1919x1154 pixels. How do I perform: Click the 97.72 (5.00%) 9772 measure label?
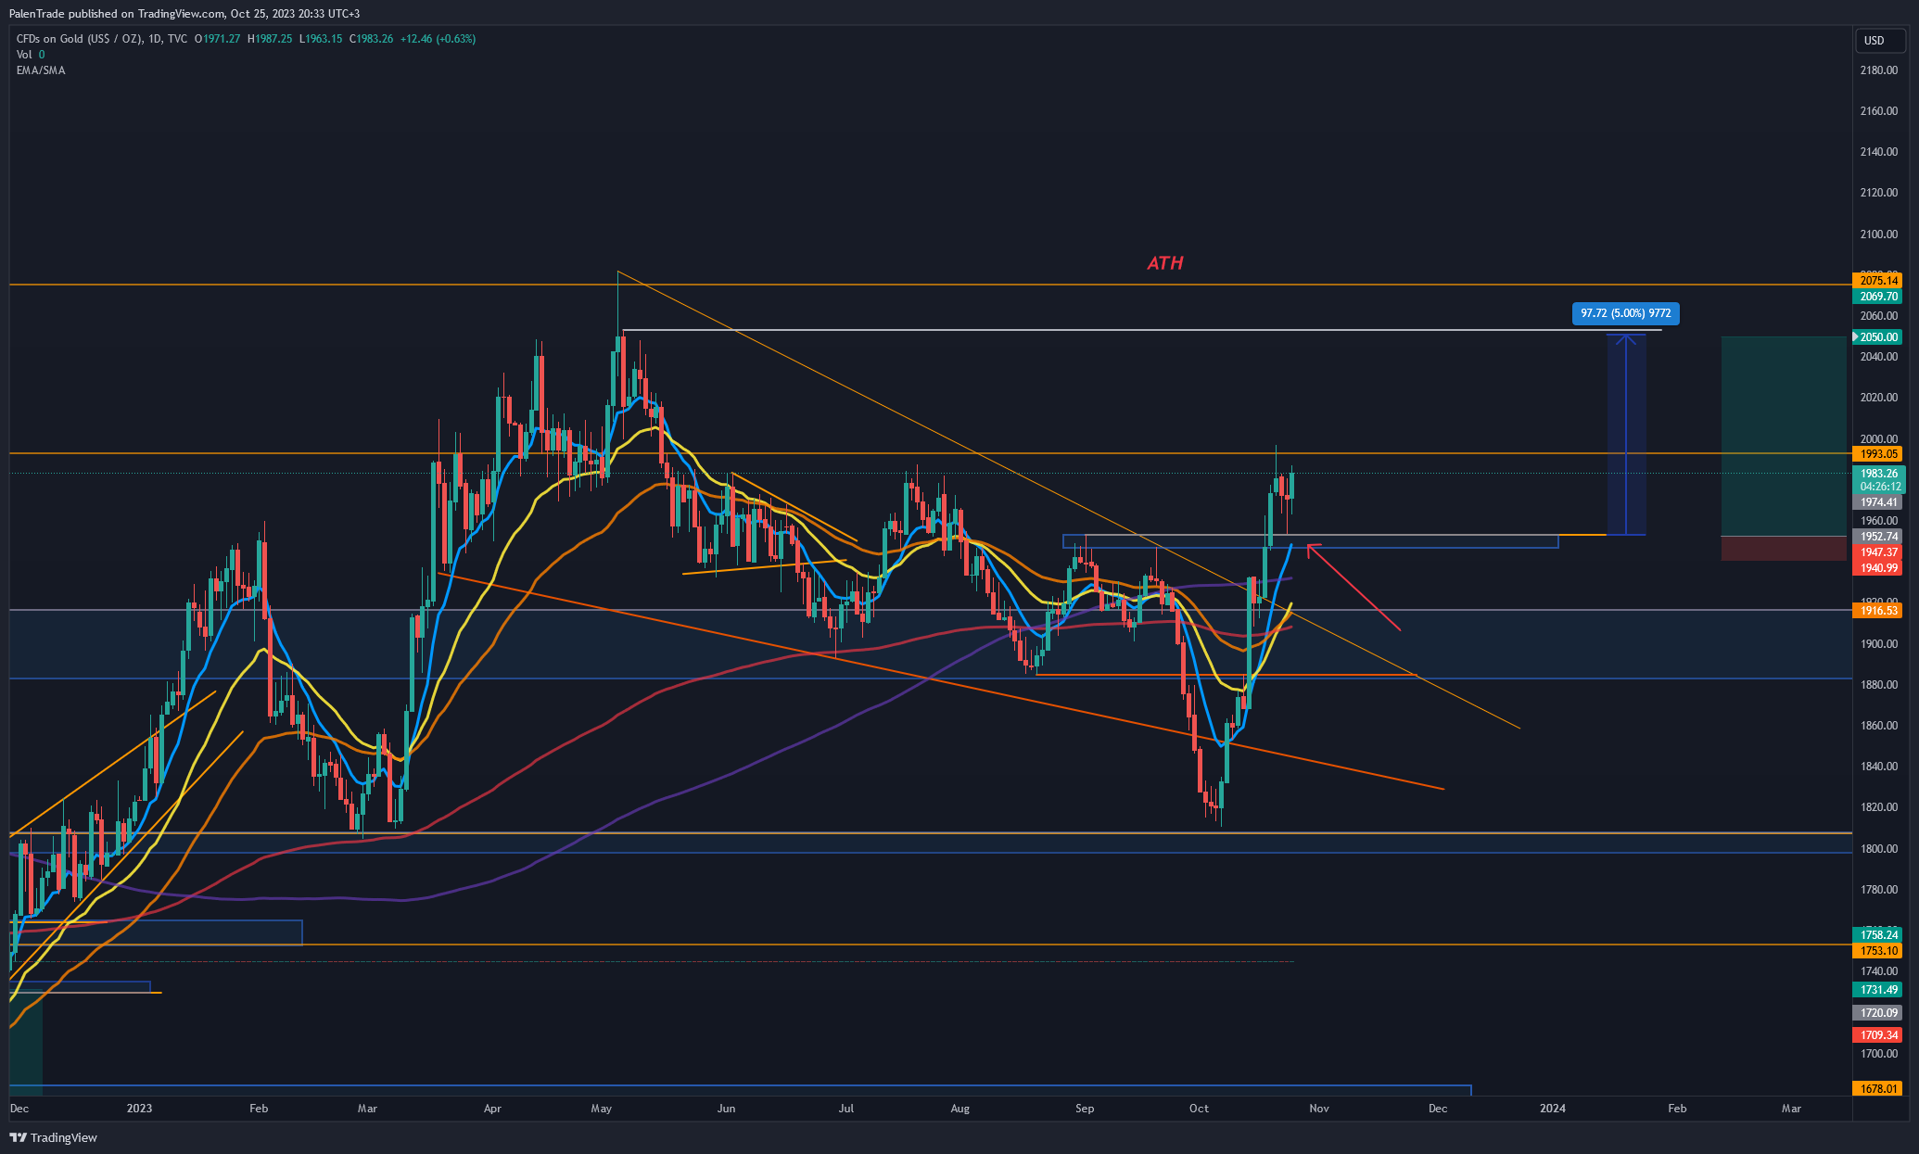click(x=1626, y=313)
